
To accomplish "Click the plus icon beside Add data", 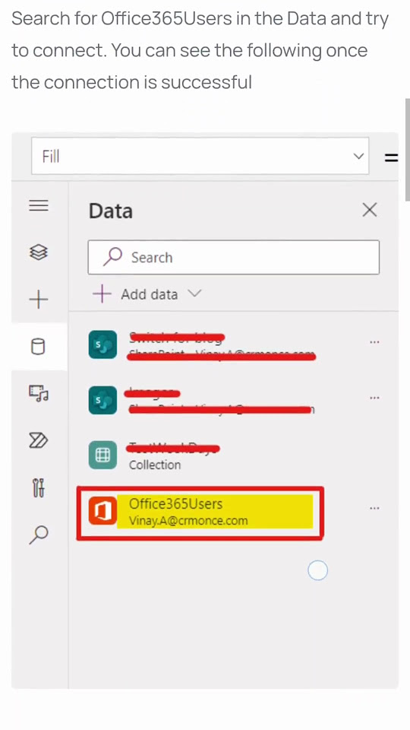I will click(x=102, y=294).
